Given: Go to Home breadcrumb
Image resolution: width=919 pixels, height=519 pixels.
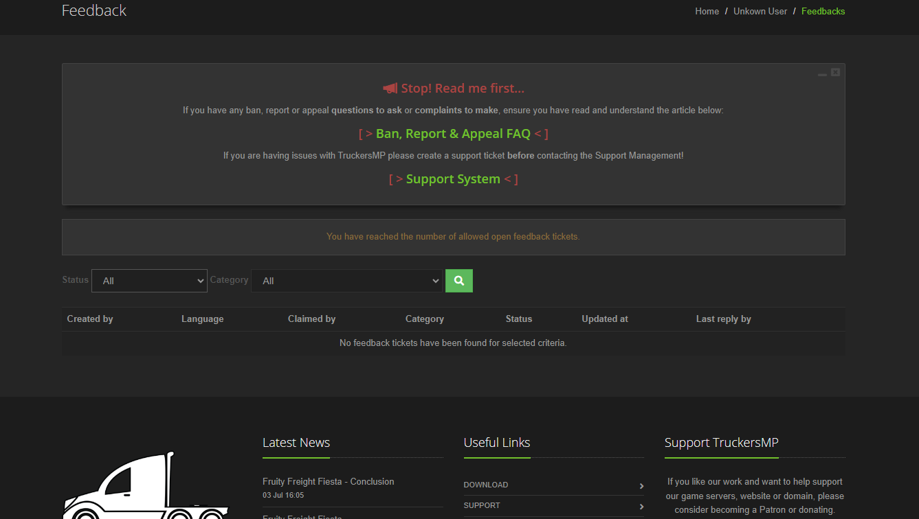Looking at the screenshot, I should 707,11.
